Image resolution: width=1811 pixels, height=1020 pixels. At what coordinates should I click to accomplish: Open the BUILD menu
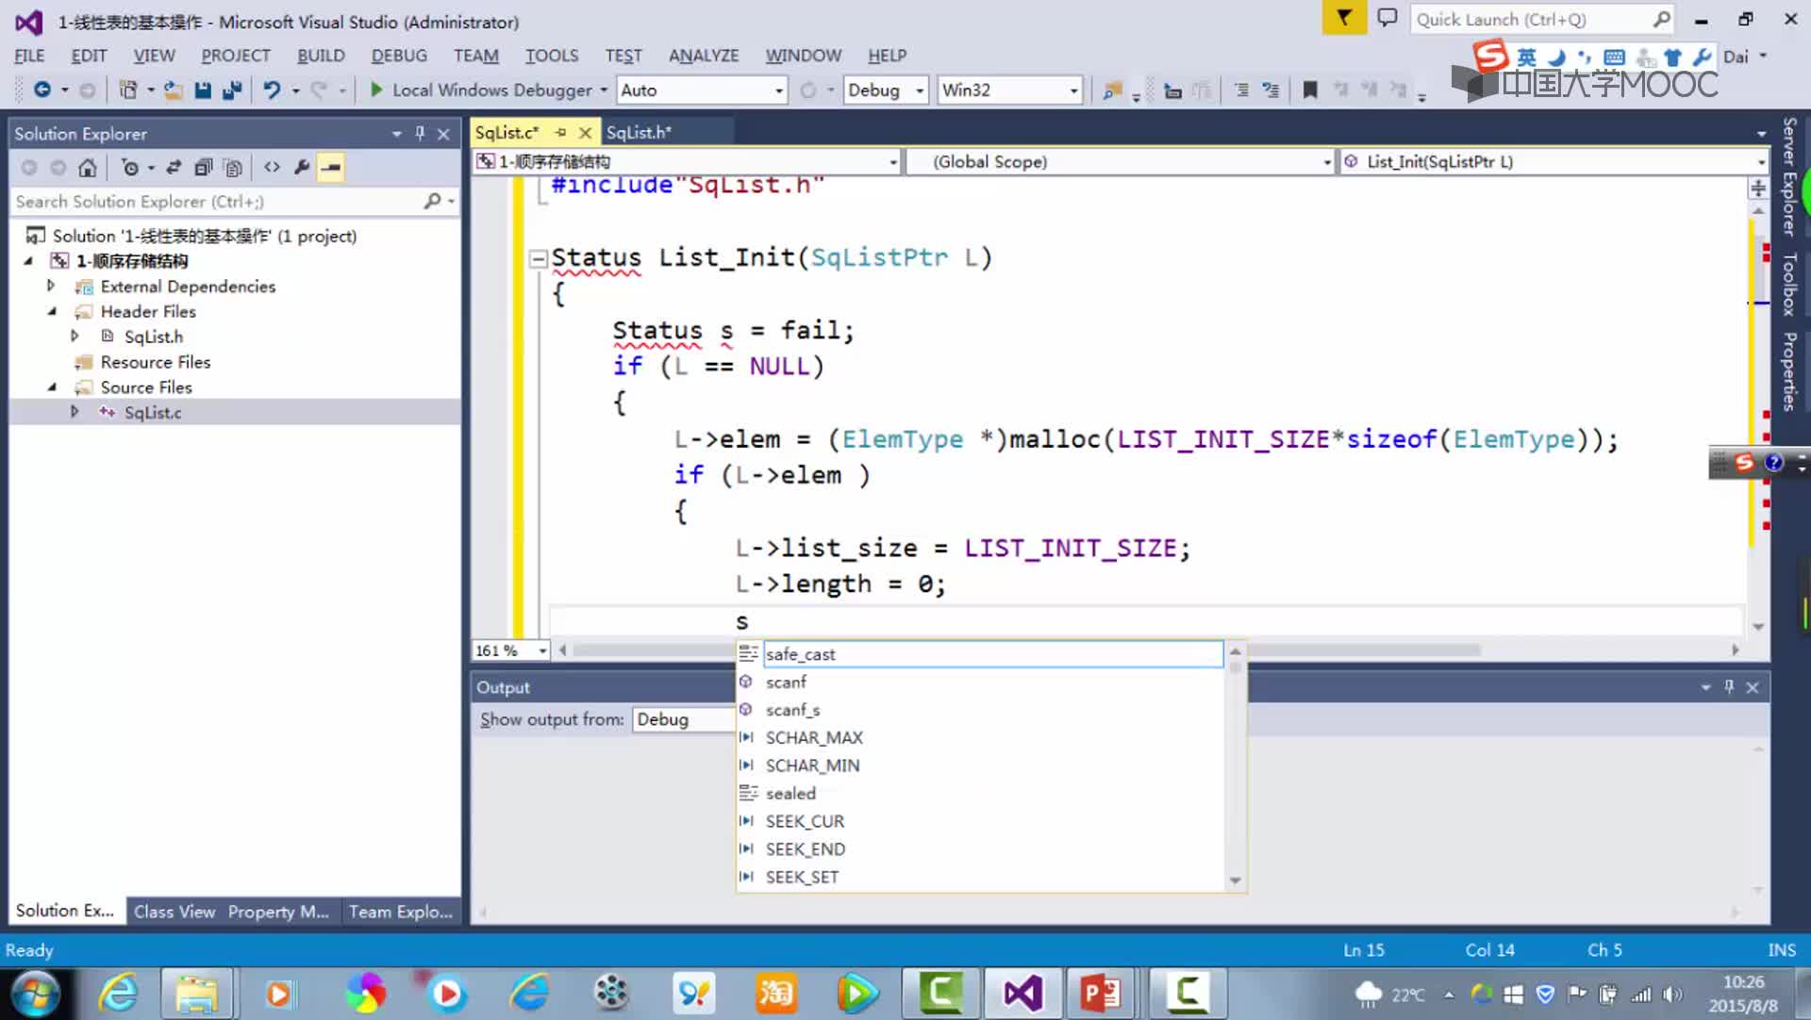click(321, 56)
